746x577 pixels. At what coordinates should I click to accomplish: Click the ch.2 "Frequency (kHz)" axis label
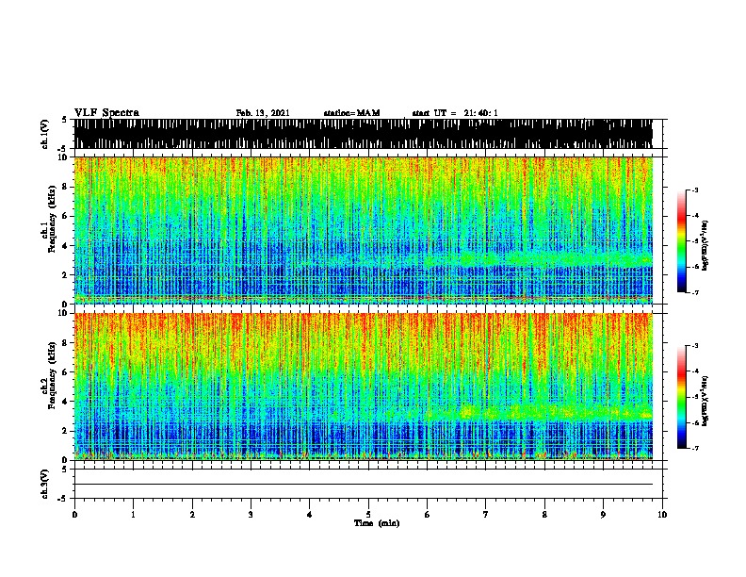(53, 375)
